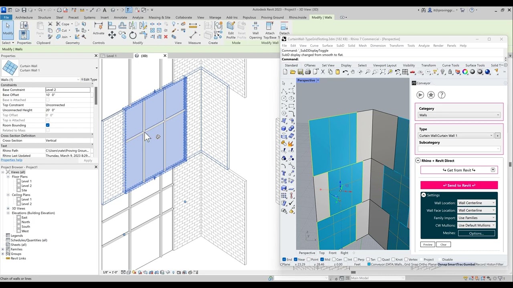Open the Revit Architecture ribbon tab
This screenshot has height=288, width=513.
tap(24, 18)
